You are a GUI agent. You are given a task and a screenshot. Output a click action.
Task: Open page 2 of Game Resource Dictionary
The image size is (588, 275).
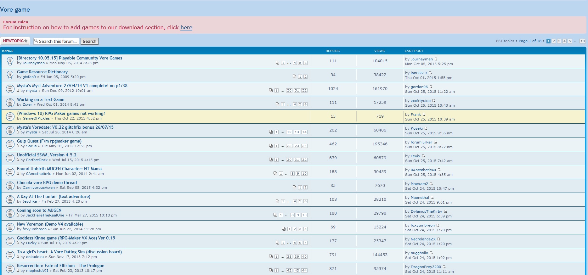(305, 77)
